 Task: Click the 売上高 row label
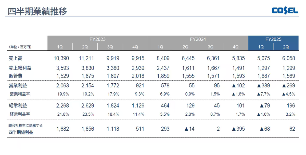click(16, 58)
